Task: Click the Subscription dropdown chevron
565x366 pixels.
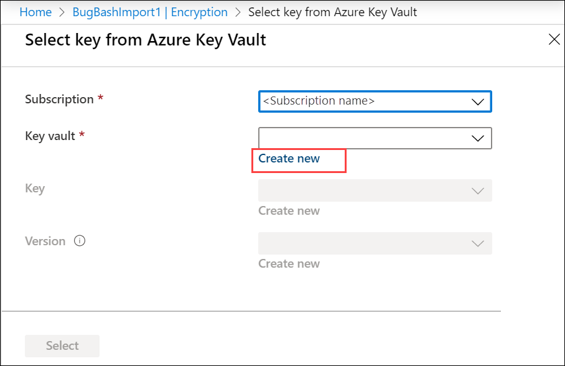Action: pos(478,101)
